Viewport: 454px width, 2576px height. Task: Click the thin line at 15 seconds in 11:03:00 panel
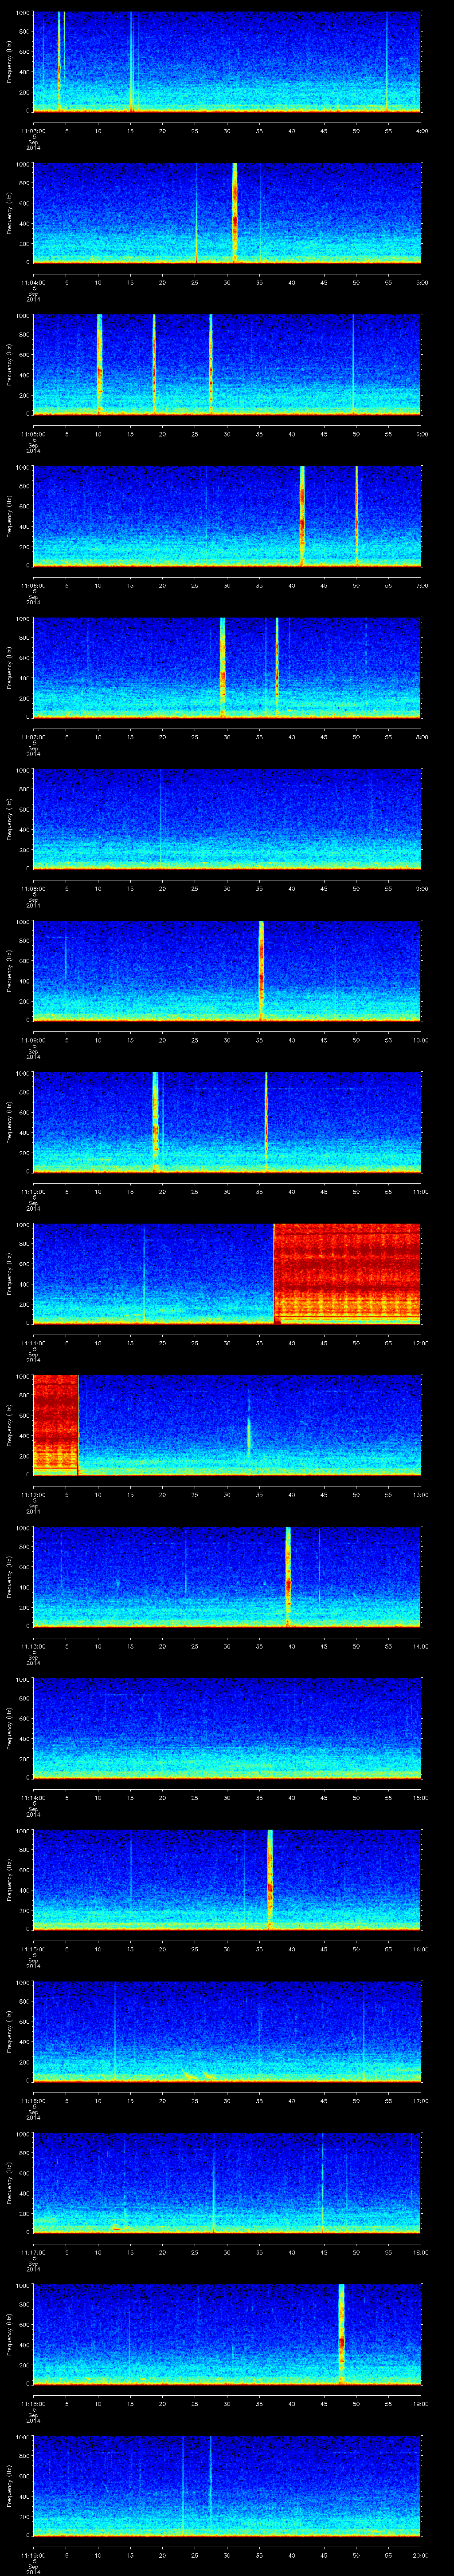[x=131, y=60]
